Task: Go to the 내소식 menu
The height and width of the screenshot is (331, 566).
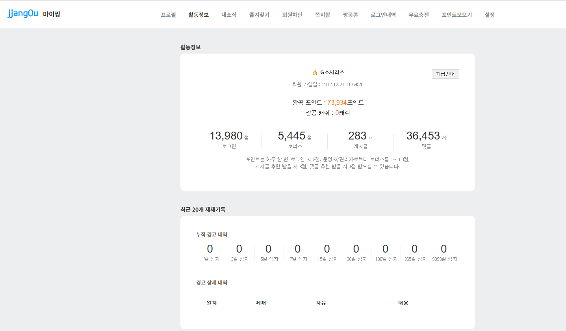Action: click(229, 15)
